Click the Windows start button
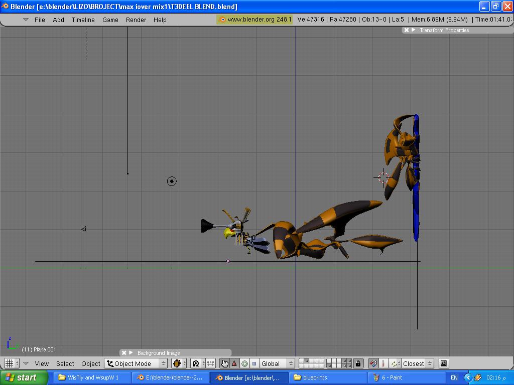 pos(24,377)
